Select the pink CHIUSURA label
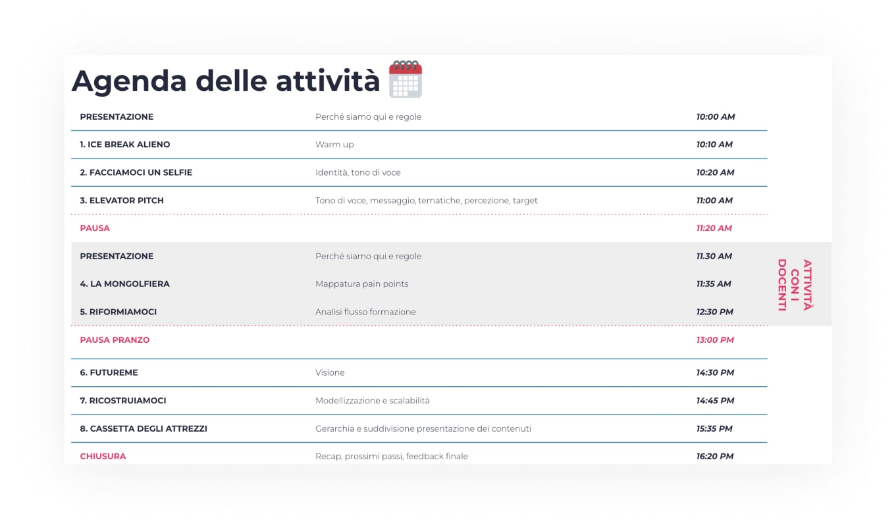Image resolution: width=896 pixels, height=531 pixels. point(103,457)
